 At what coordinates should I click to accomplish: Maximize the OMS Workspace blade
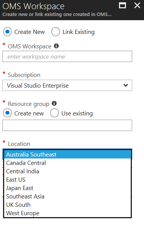pyautogui.click(x=122, y=5)
